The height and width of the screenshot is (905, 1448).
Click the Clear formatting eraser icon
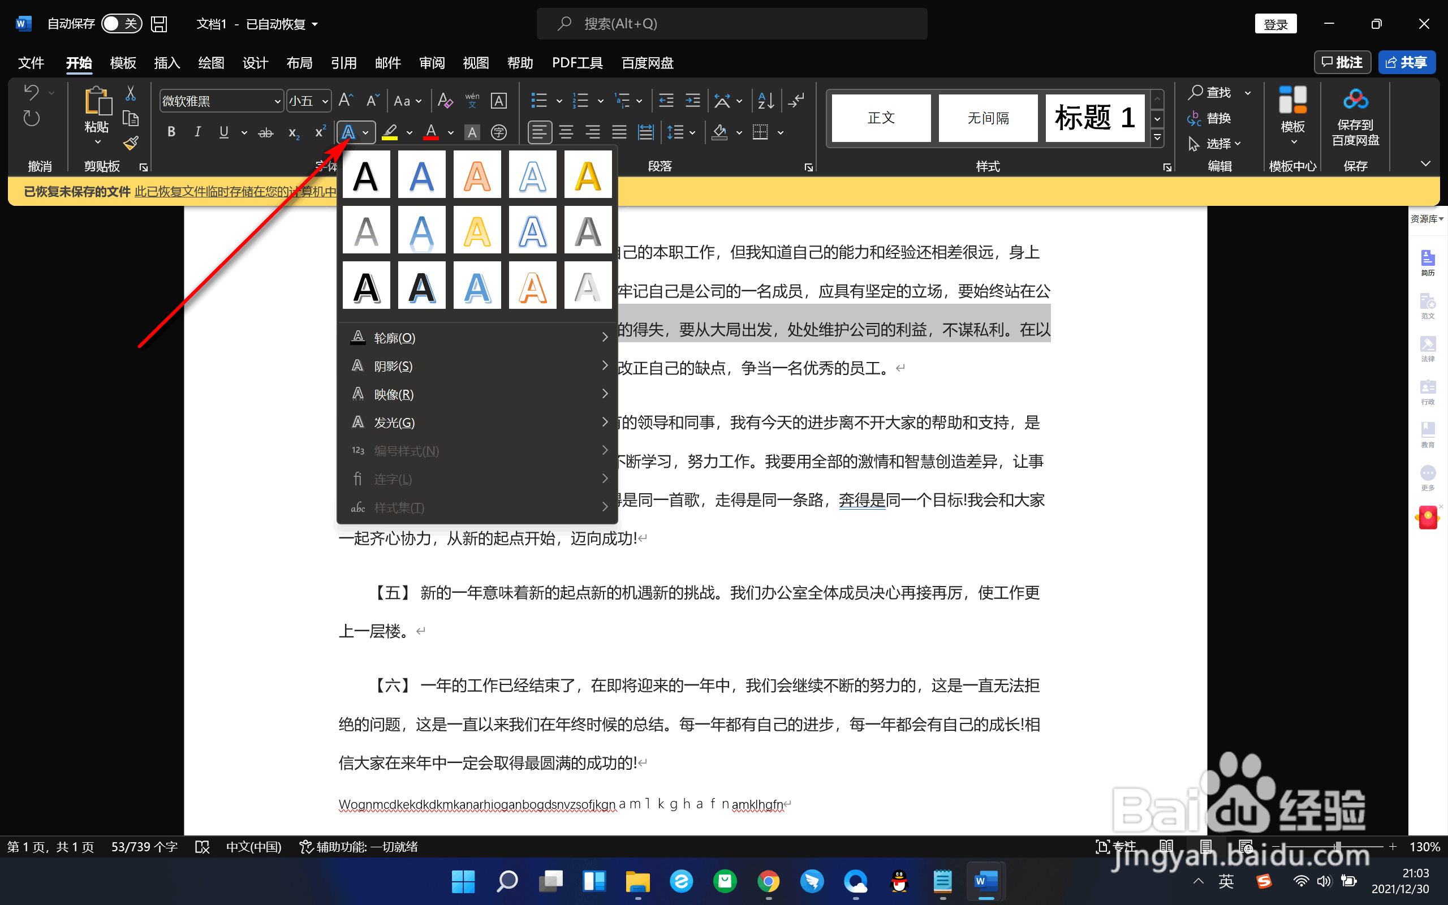coord(445,101)
